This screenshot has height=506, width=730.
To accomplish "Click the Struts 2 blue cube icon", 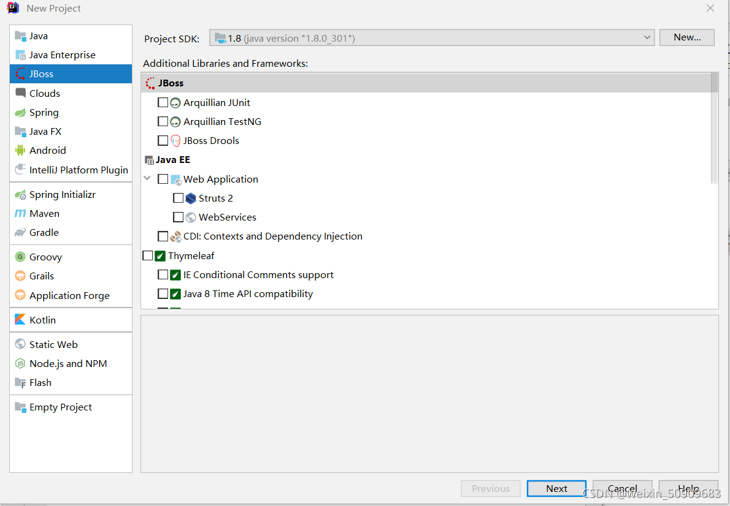I will point(190,198).
